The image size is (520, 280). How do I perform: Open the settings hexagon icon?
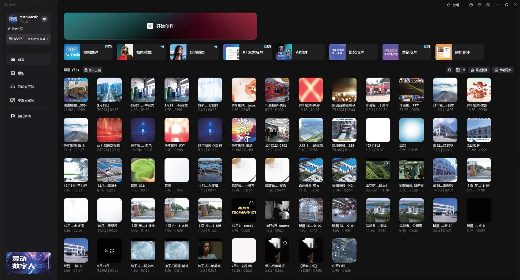[488, 5]
